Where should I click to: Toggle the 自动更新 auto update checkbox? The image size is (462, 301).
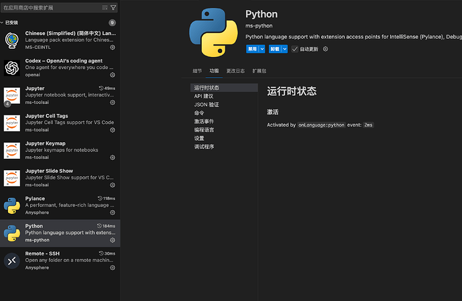[294, 49]
